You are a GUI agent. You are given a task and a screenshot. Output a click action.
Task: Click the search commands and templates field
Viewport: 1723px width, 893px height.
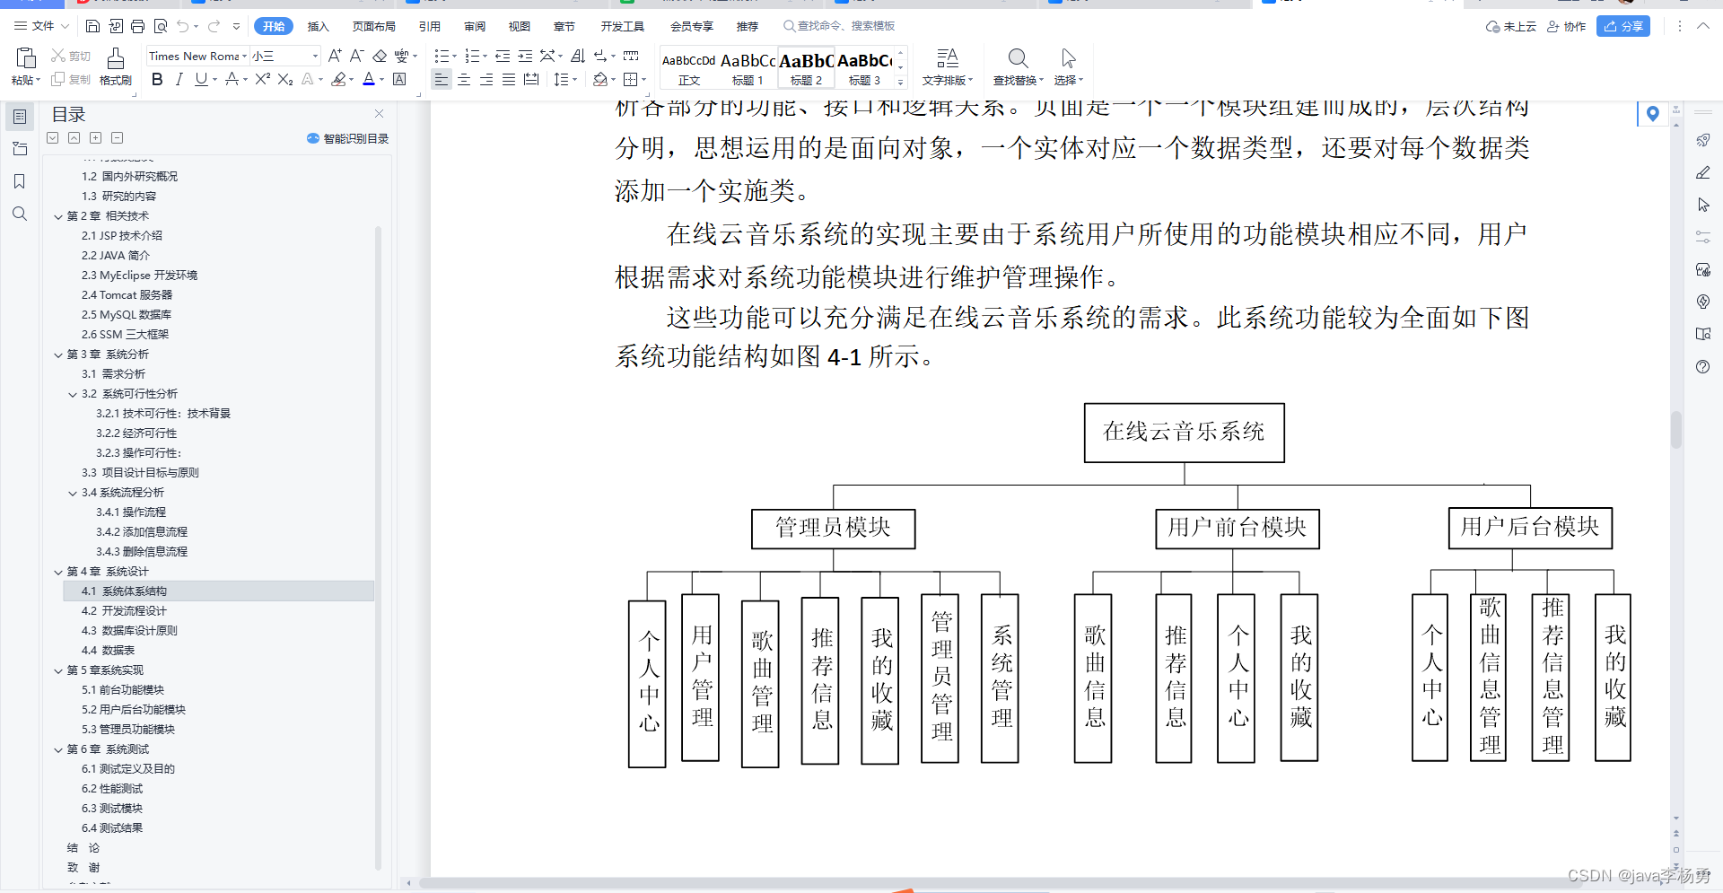[x=839, y=26]
